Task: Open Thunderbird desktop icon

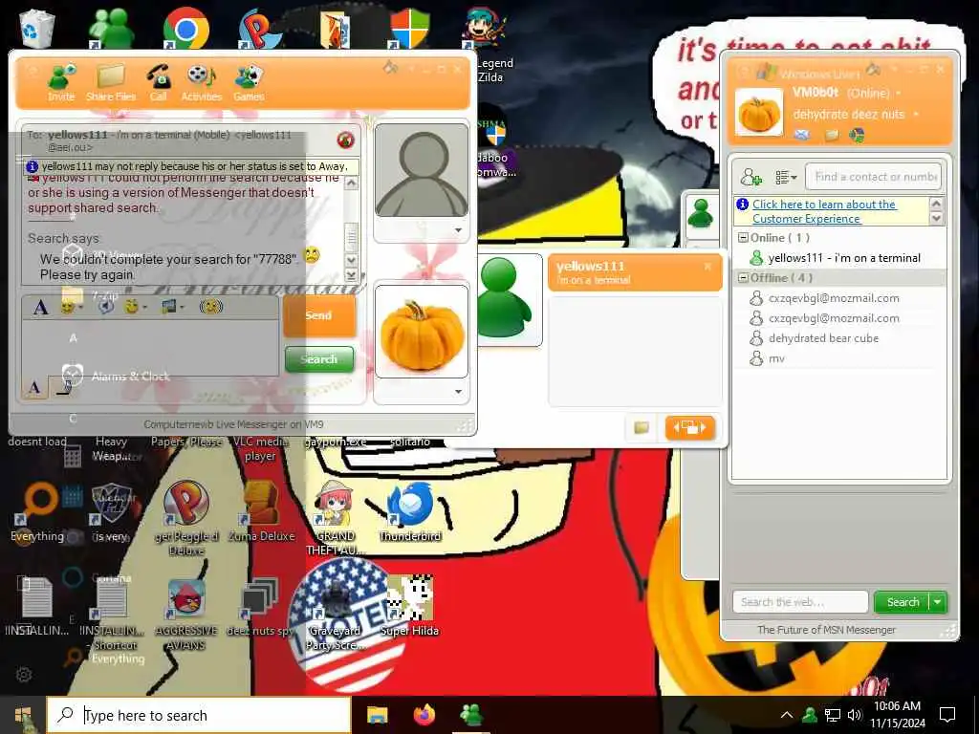Action: 409,510
